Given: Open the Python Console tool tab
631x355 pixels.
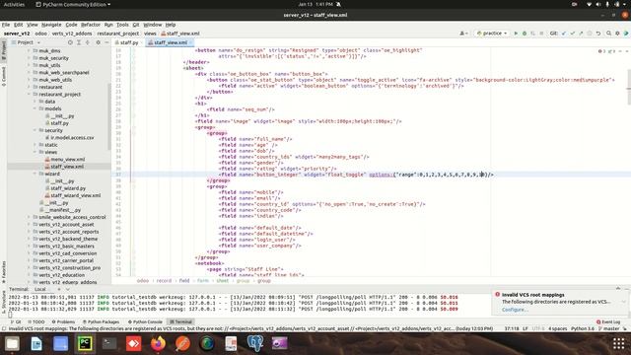Looking at the screenshot, I should 145,322.
